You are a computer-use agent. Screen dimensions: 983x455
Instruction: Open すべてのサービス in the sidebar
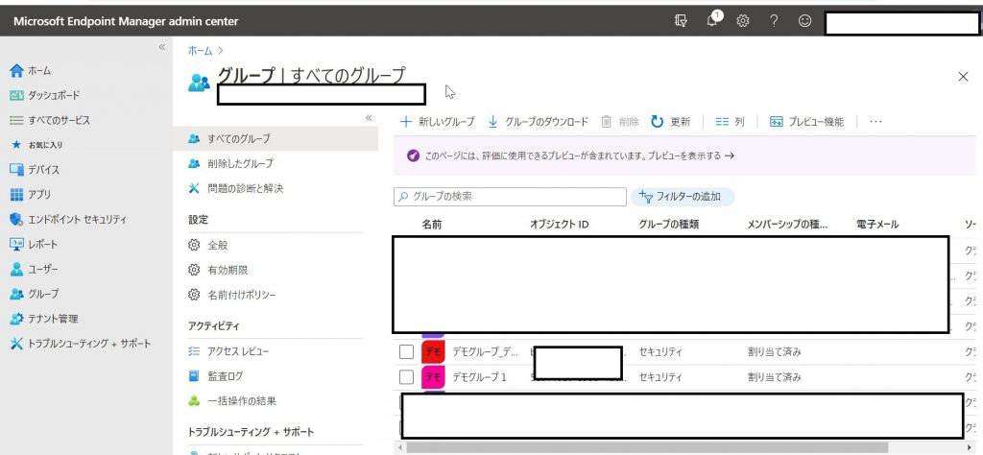pos(50,120)
